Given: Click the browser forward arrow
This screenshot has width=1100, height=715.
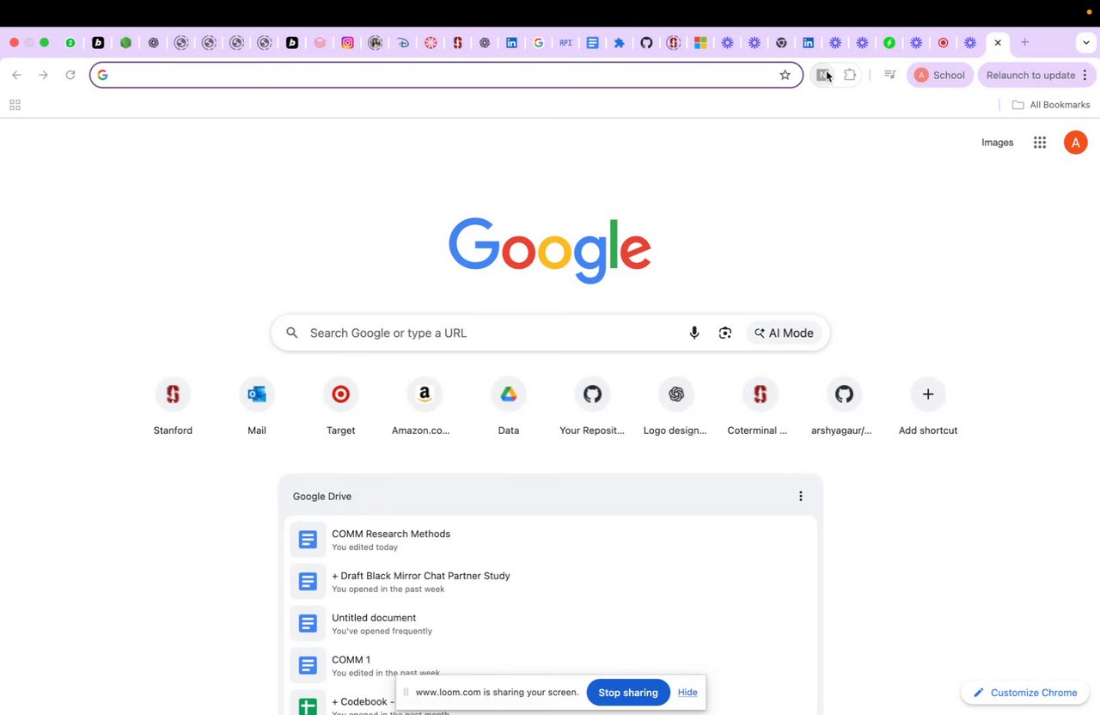Looking at the screenshot, I should coord(43,75).
